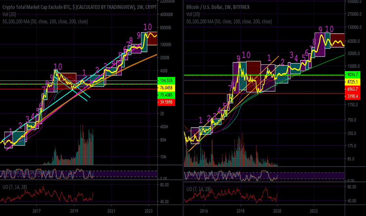Viewport: 366px width, 216px height.
Task: Click the yellow 8725.1 price label
Action: [353, 82]
